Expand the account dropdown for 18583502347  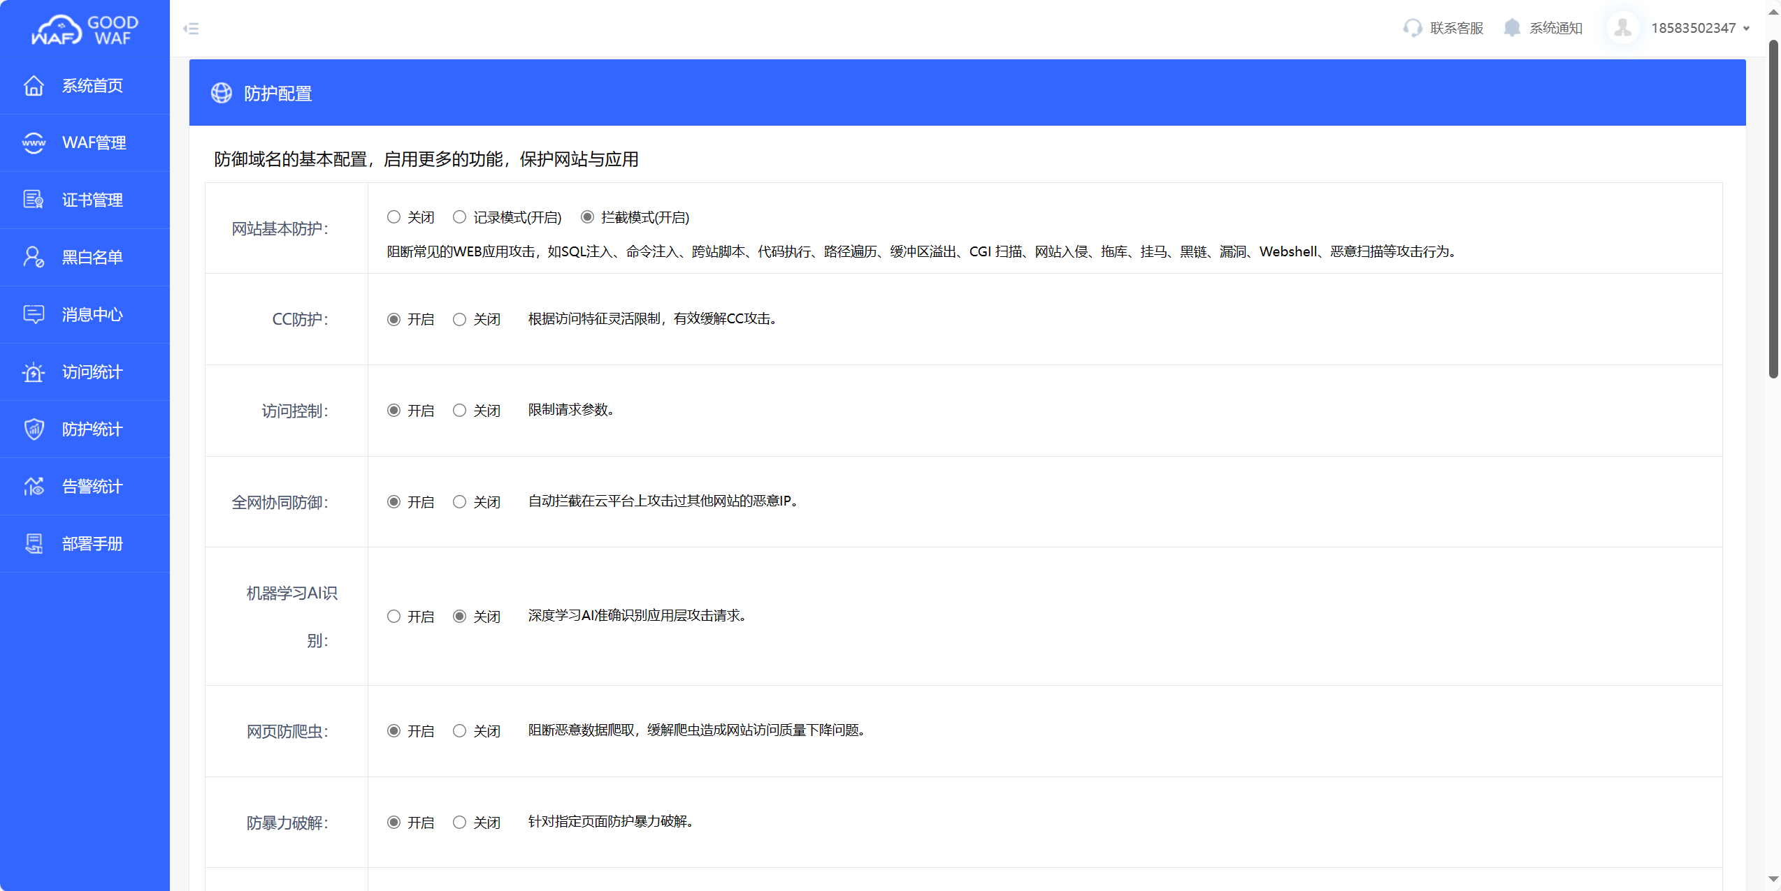pos(1701,28)
